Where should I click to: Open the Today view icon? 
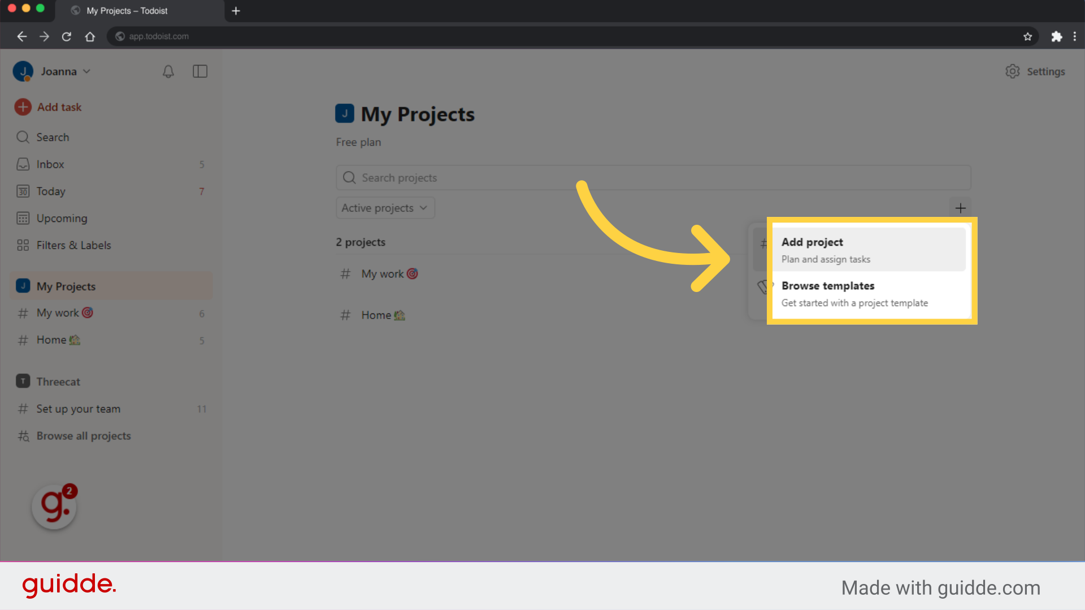click(23, 191)
